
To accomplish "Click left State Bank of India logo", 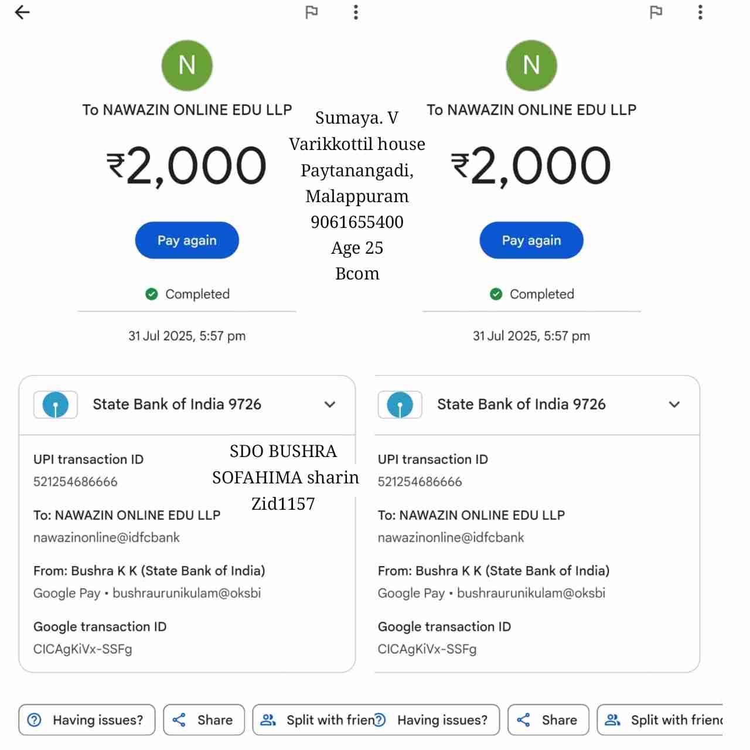I will click(56, 405).
